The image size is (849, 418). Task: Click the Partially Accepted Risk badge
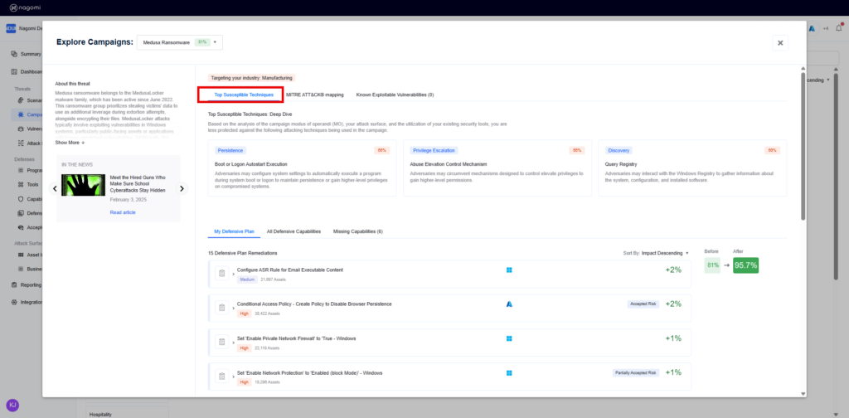636,372
